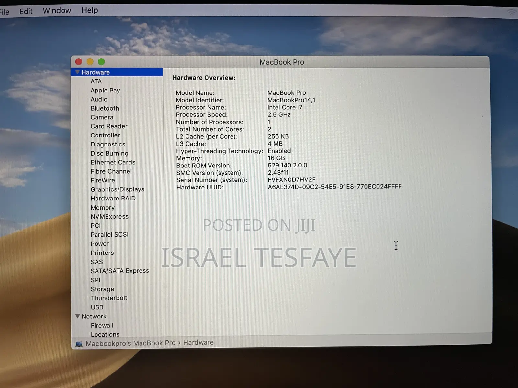Select Audio in the sidebar

click(99, 99)
